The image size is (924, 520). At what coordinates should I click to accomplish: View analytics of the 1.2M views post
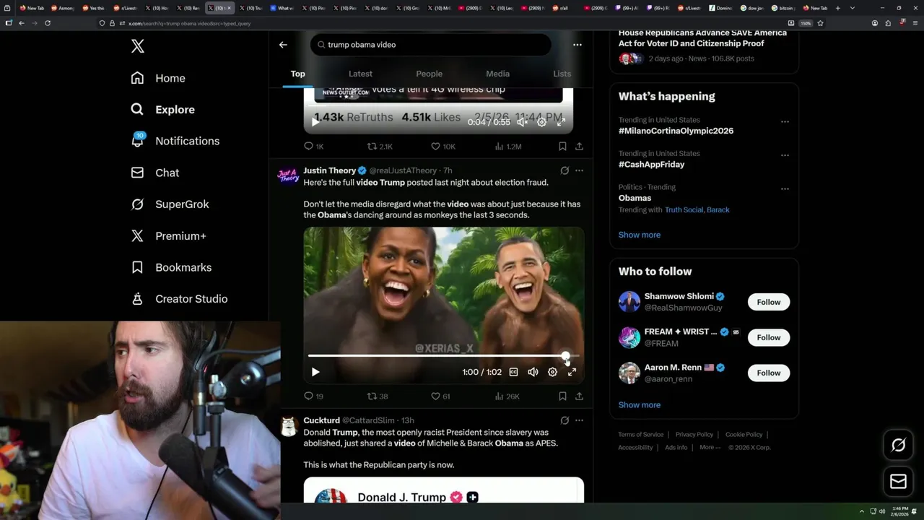pyautogui.click(x=507, y=146)
